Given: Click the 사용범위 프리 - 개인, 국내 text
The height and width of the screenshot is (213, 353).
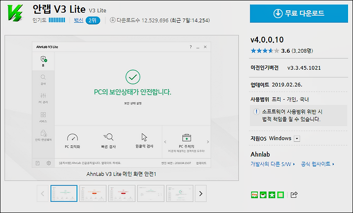Looking at the screenshot, I should tap(280, 99).
